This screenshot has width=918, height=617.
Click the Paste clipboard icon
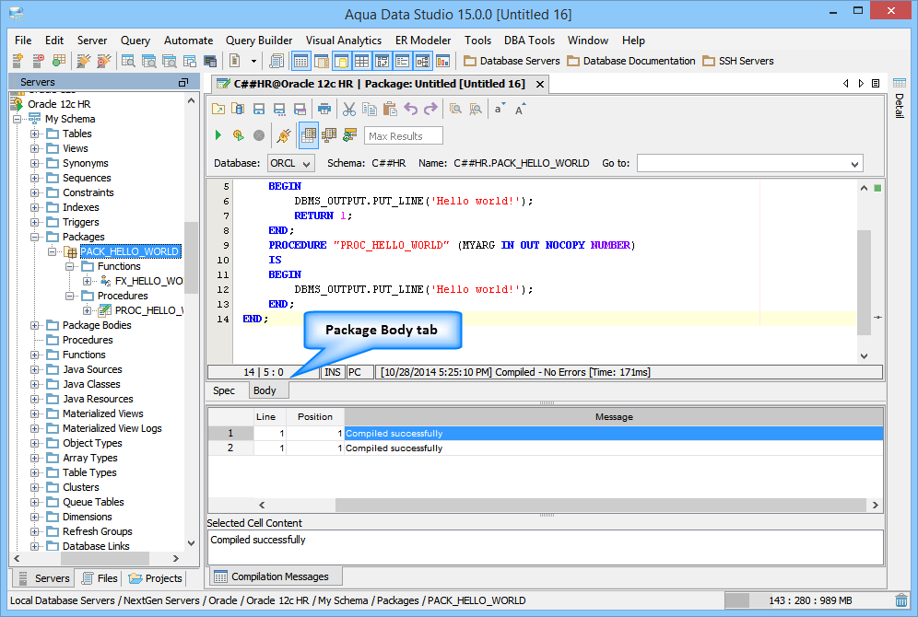tap(390, 109)
